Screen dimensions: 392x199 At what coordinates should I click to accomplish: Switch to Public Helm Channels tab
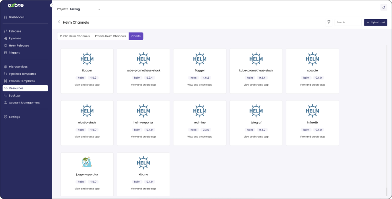(75, 36)
